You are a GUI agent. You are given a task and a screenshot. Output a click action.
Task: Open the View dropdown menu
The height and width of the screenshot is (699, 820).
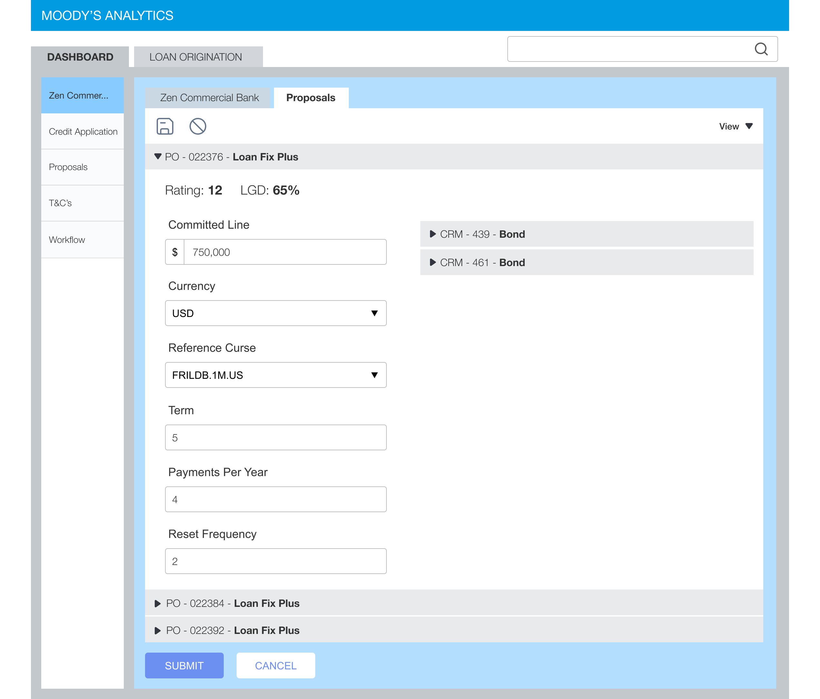tap(735, 127)
